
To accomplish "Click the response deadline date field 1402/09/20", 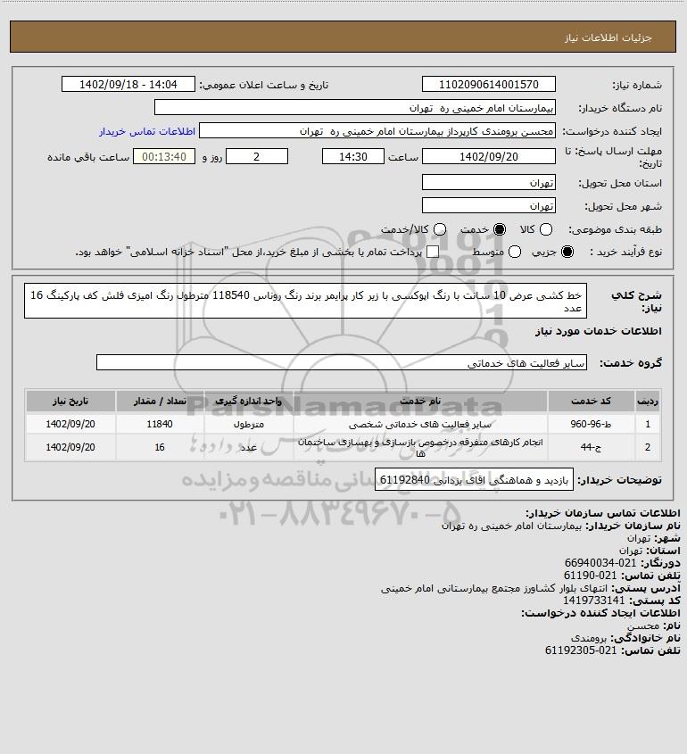I will click(x=488, y=157).
